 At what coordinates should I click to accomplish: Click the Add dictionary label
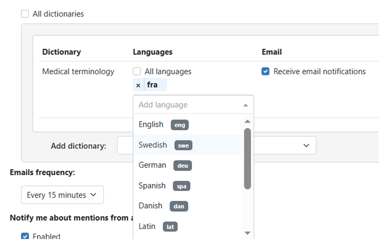[78, 146]
